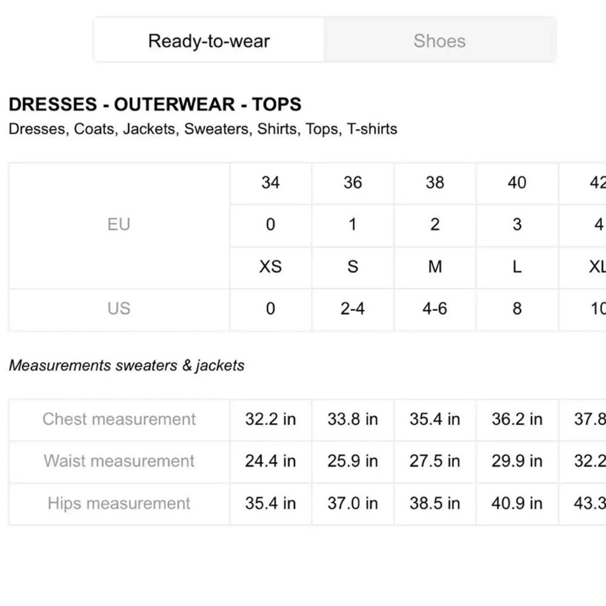This screenshot has height=606, width=606.
Task: Click the Chest measurement row label
Action: click(x=119, y=419)
